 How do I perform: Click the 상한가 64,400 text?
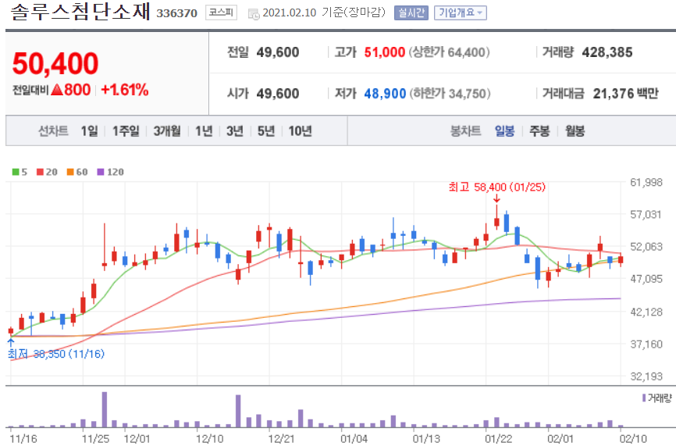(449, 52)
